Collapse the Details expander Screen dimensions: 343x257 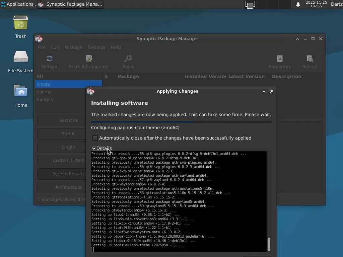[102, 148]
